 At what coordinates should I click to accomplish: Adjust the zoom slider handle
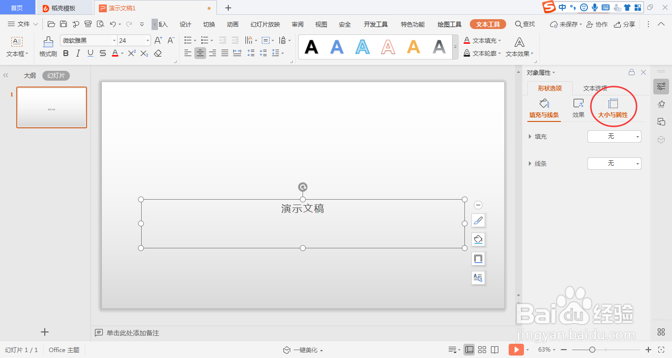pos(592,350)
